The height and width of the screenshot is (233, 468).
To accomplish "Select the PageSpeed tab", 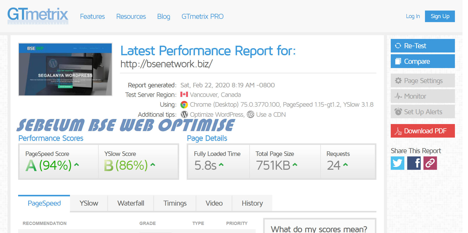I will [44, 203].
